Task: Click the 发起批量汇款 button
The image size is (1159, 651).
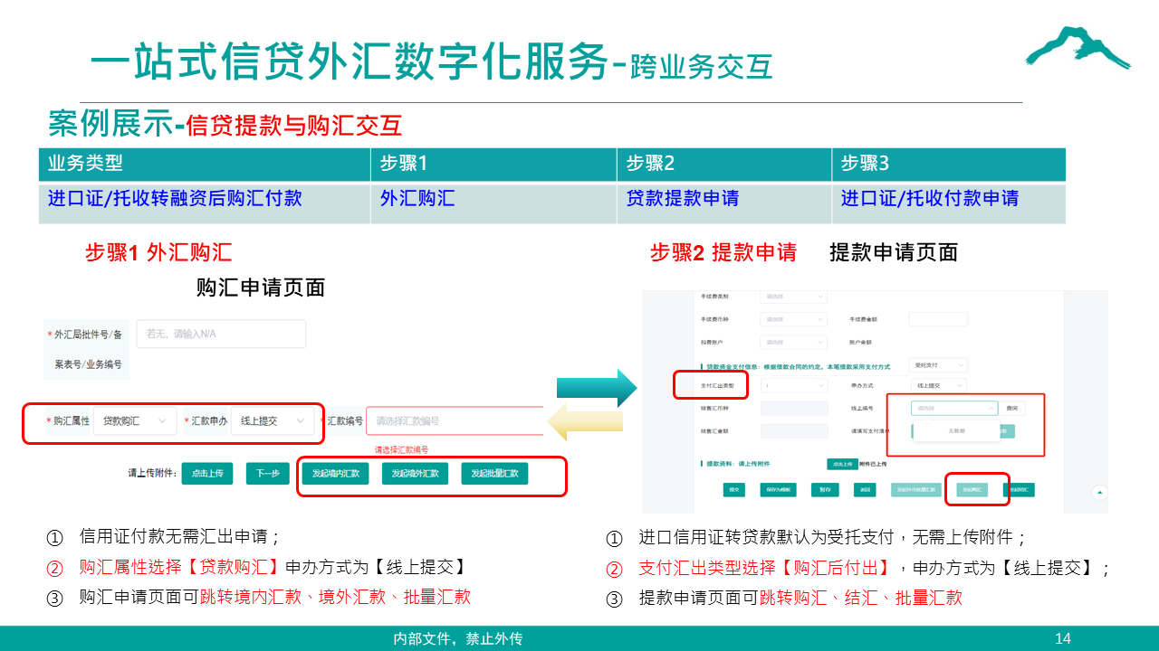Action: pyautogui.click(x=494, y=473)
